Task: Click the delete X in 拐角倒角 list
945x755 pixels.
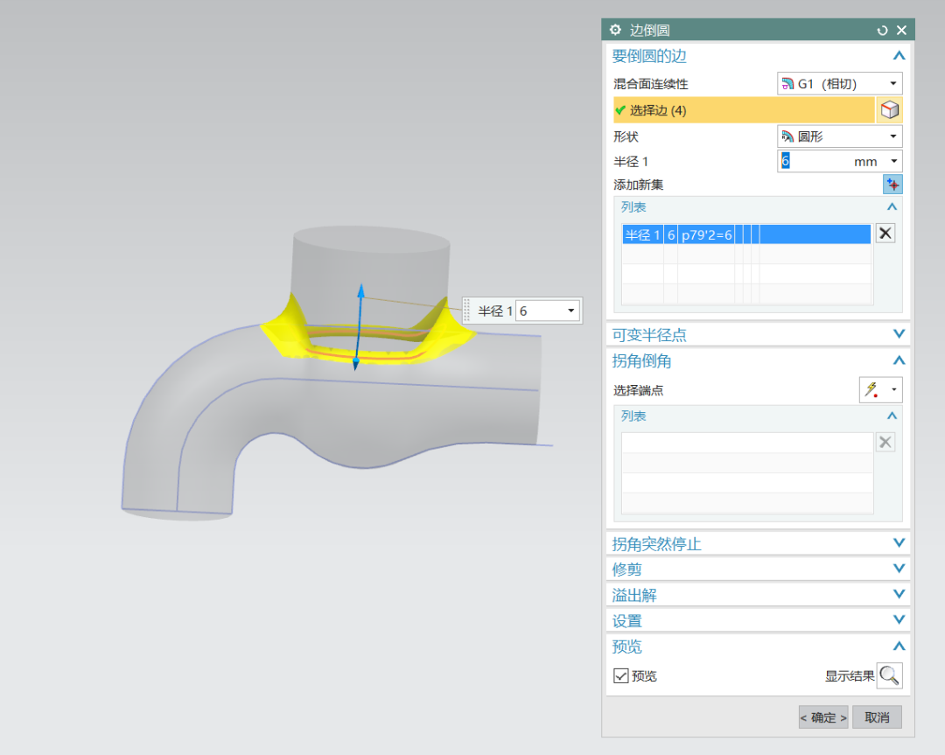Action: (885, 443)
